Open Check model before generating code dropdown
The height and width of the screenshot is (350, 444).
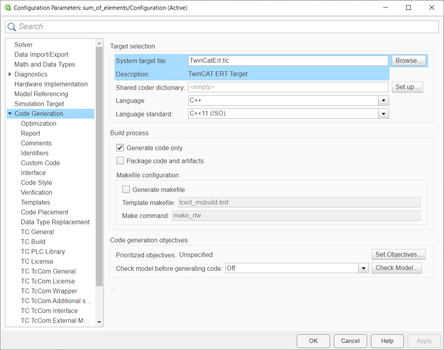363,268
